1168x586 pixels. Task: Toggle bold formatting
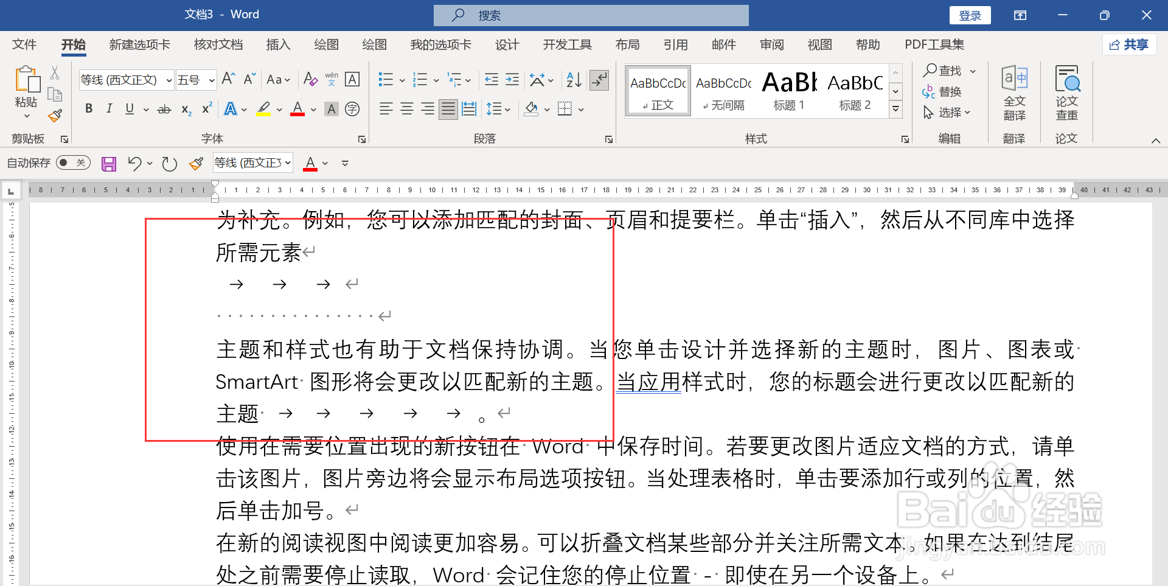(89, 109)
